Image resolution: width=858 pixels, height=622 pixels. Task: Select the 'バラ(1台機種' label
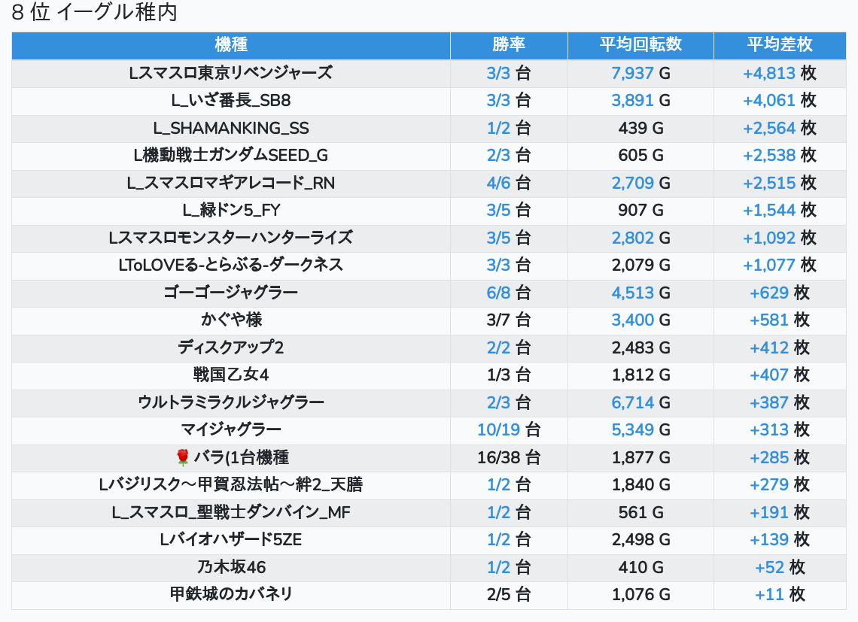pyautogui.click(x=241, y=457)
